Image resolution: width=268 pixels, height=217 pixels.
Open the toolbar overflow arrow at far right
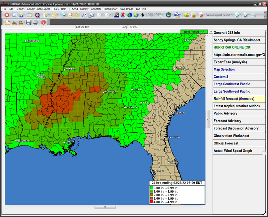coord(265,15)
